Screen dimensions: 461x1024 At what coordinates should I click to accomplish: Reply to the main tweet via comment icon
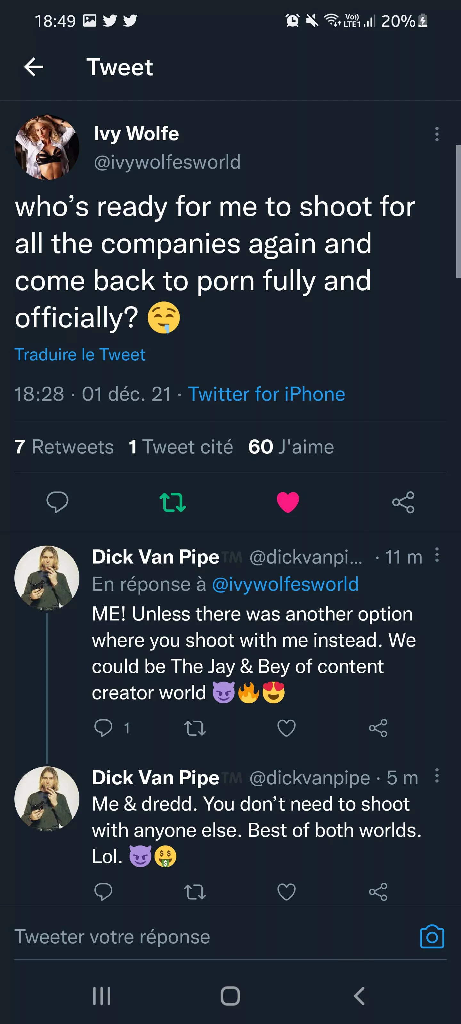[57, 502]
